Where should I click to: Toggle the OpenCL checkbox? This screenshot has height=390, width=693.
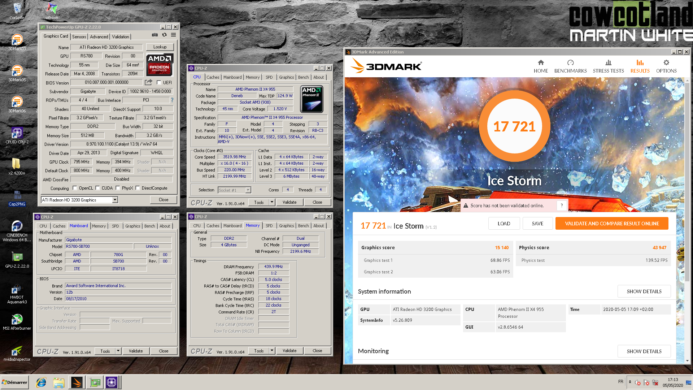(x=75, y=188)
